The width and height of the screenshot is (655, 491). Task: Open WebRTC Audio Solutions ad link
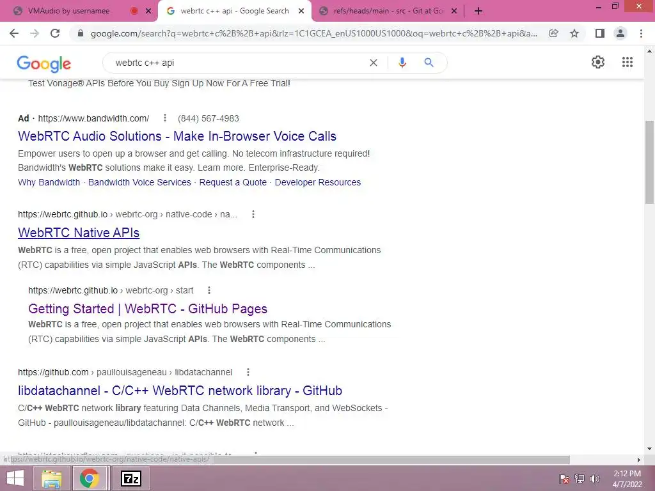tap(177, 136)
